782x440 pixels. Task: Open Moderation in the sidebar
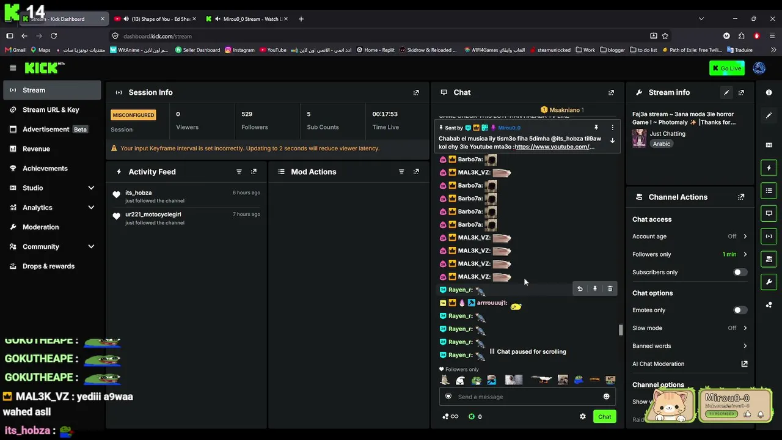(52, 227)
